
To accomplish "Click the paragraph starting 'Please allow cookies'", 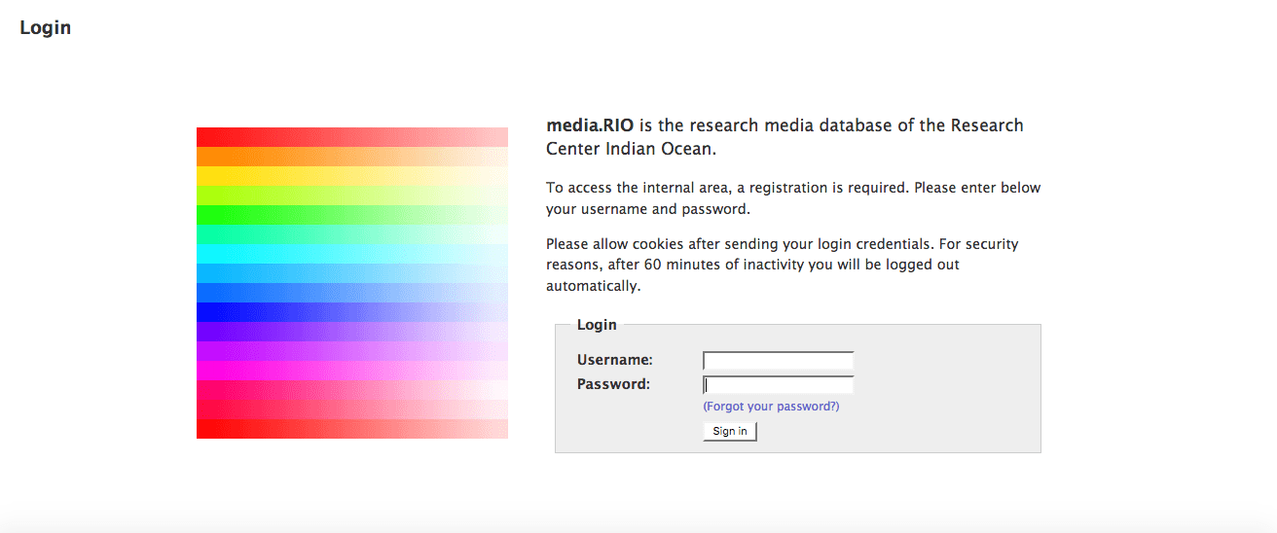I will point(783,266).
